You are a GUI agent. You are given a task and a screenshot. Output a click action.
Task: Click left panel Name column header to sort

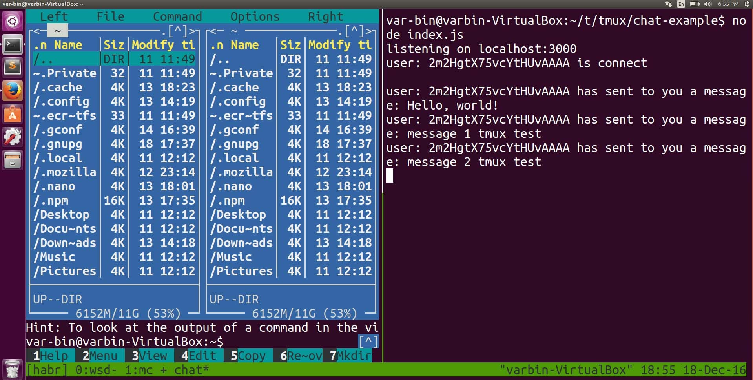pyautogui.click(x=68, y=45)
